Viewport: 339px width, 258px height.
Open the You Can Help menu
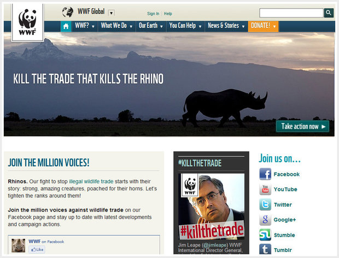pos(185,26)
